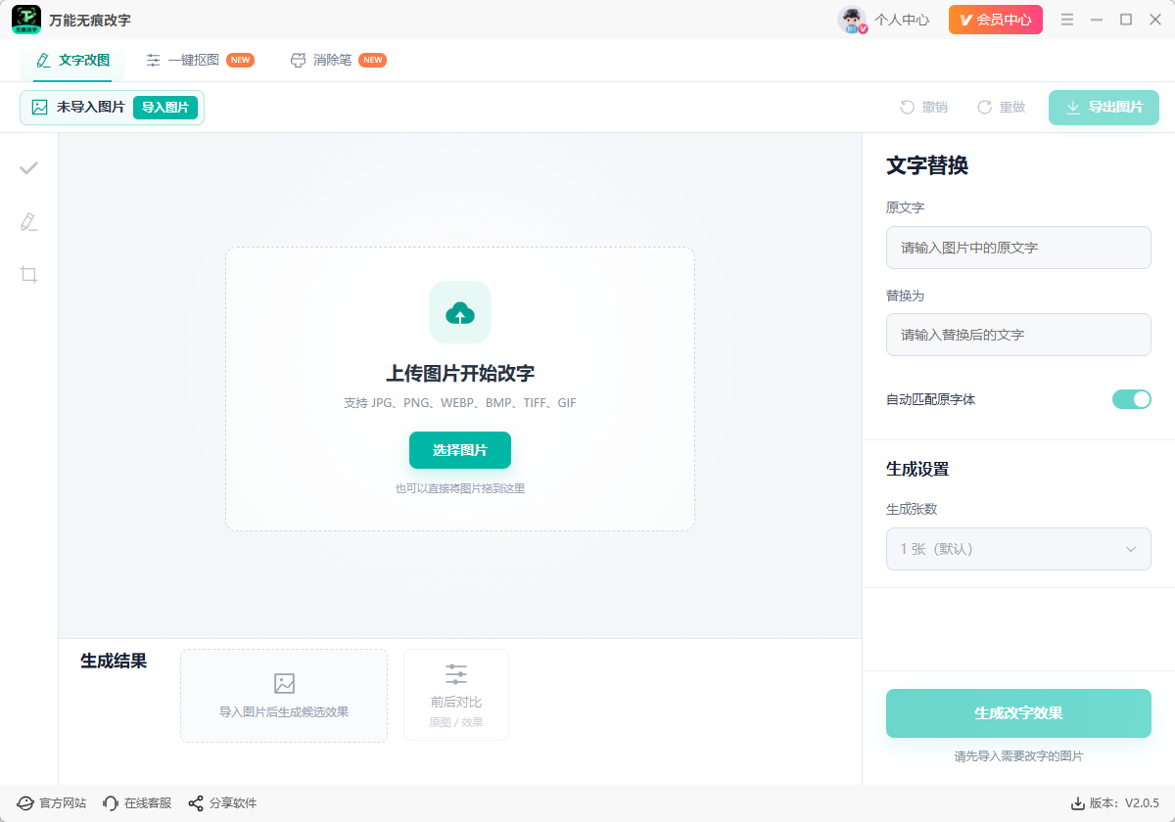Click the 生成设置 section heading
Image resolution: width=1175 pixels, height=822 pixels.
917,469
